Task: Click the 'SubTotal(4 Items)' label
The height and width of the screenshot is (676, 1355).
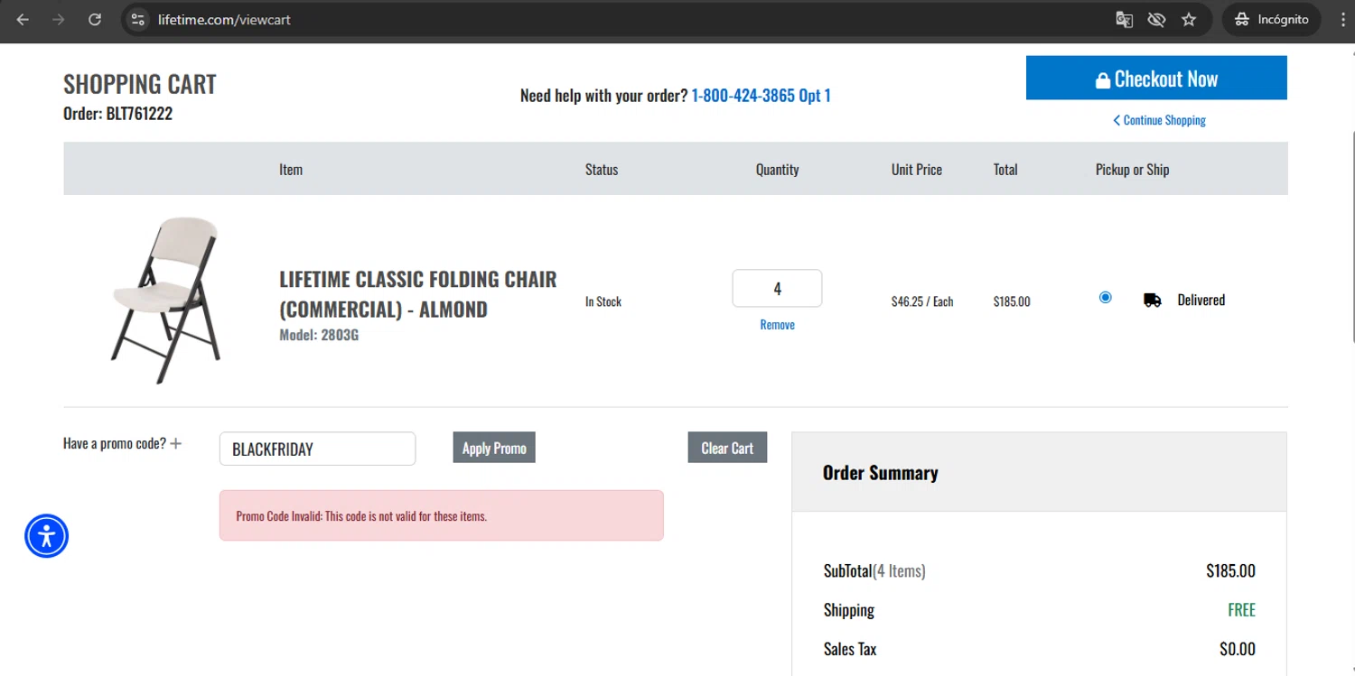Action: 874,570
